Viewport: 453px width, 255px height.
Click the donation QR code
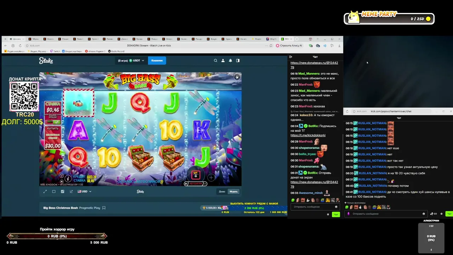click(x=24, y=97)
